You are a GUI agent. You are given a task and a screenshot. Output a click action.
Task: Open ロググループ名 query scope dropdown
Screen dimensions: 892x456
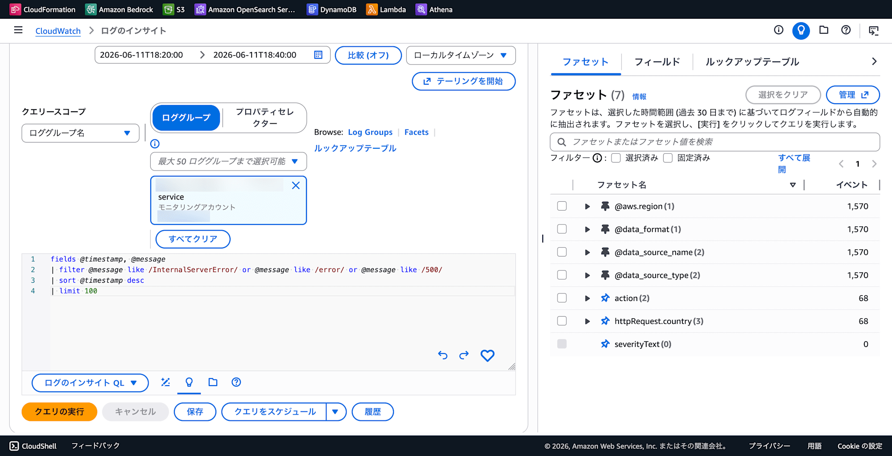point(80,133)
